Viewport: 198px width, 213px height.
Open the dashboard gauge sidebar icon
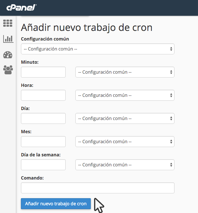(8, 55)
